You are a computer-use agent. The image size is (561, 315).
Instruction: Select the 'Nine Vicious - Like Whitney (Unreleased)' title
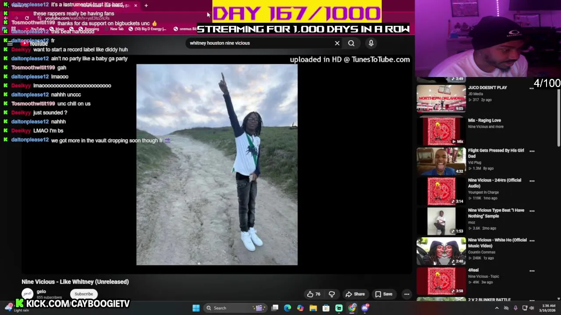pos(75,282)
